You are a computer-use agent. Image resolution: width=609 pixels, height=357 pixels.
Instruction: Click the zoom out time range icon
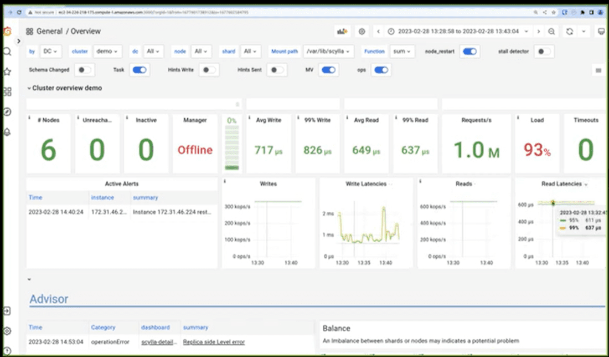click(x=551, y=32)
